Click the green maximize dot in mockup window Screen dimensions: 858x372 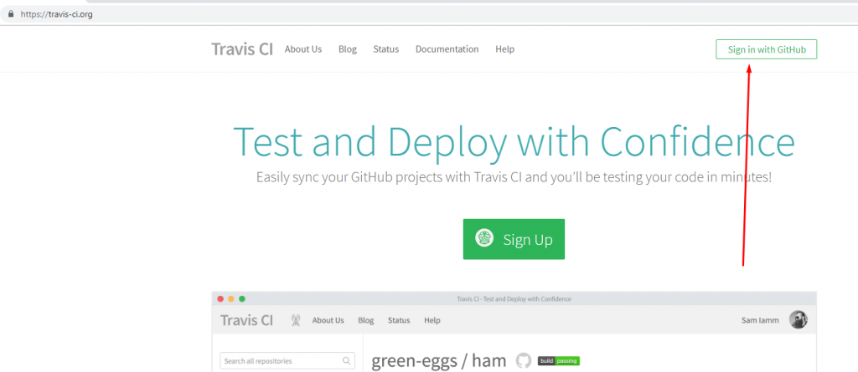tap(242, 298)
